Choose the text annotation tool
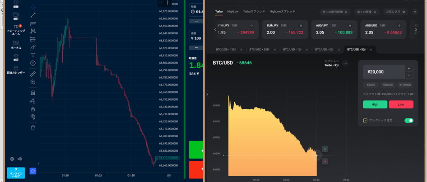The width and height of the screenshot is (427, 182). 33,55
